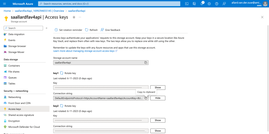This screenshot has width=269, height=134.
Task: Click the key1 masked Key field
Action: [101, 87]
